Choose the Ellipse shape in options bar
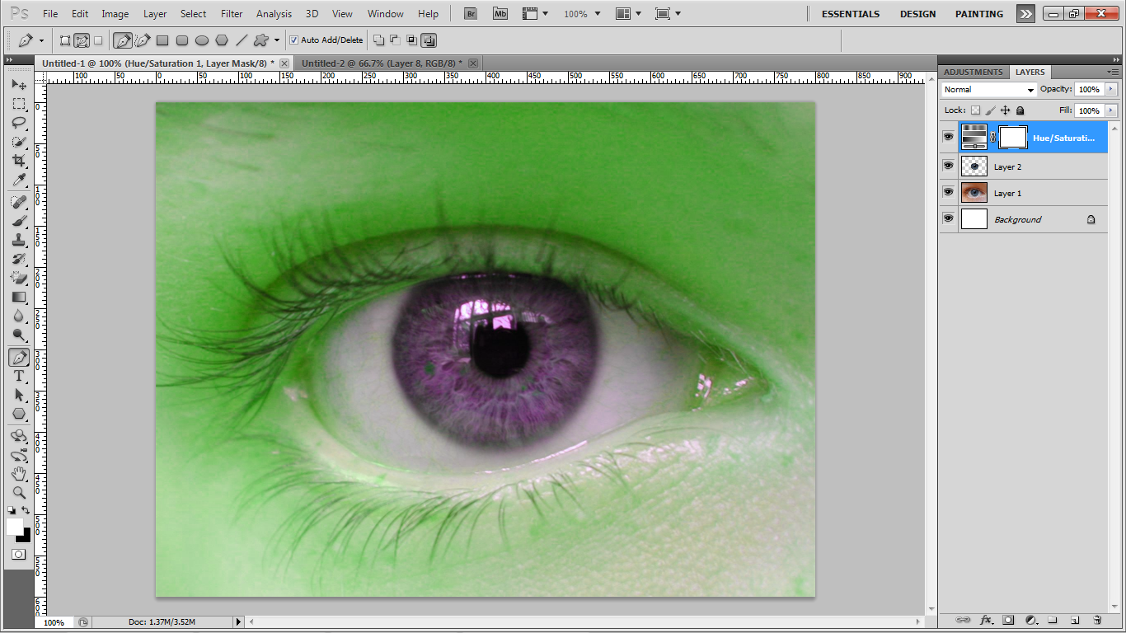Viewport: 1126px width, 633px height. pyautogui.click(x=202, y=40)
